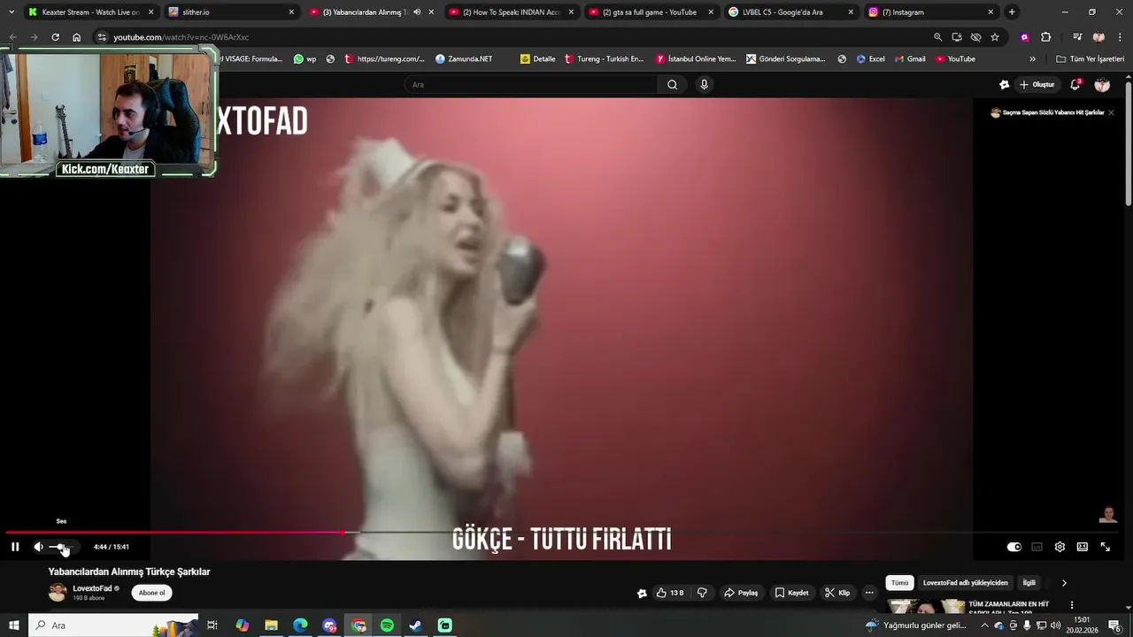Click the YouTube search magnifier button
The height and width of the screenshot is (637, 1133).
pos(673,85)
